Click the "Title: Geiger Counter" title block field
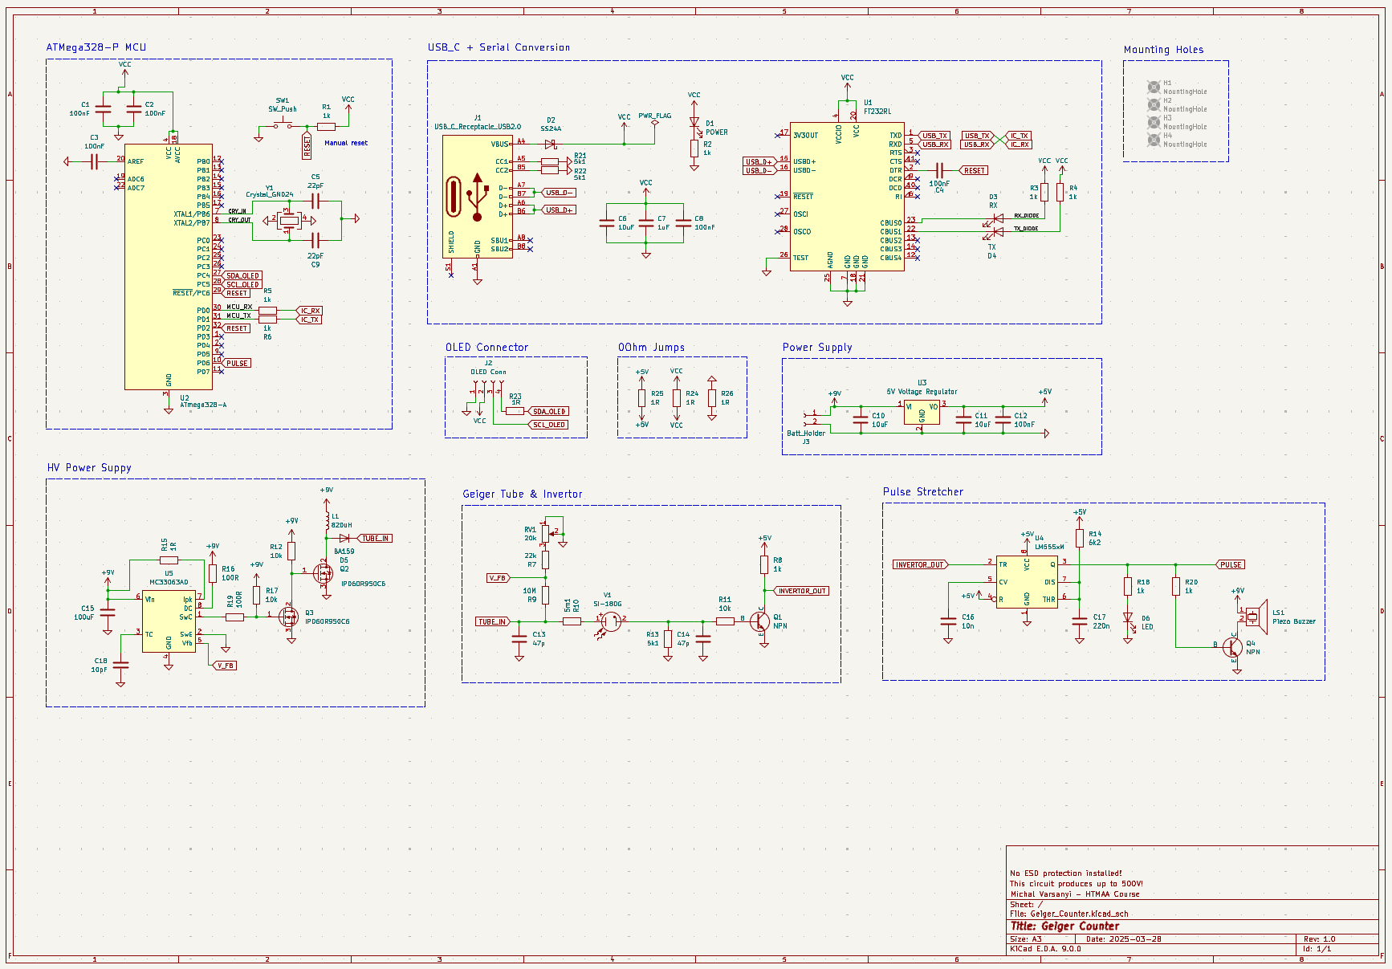Image resolution: width=1392 pixels, height=969 pixels. click(x=1064, y=926)
